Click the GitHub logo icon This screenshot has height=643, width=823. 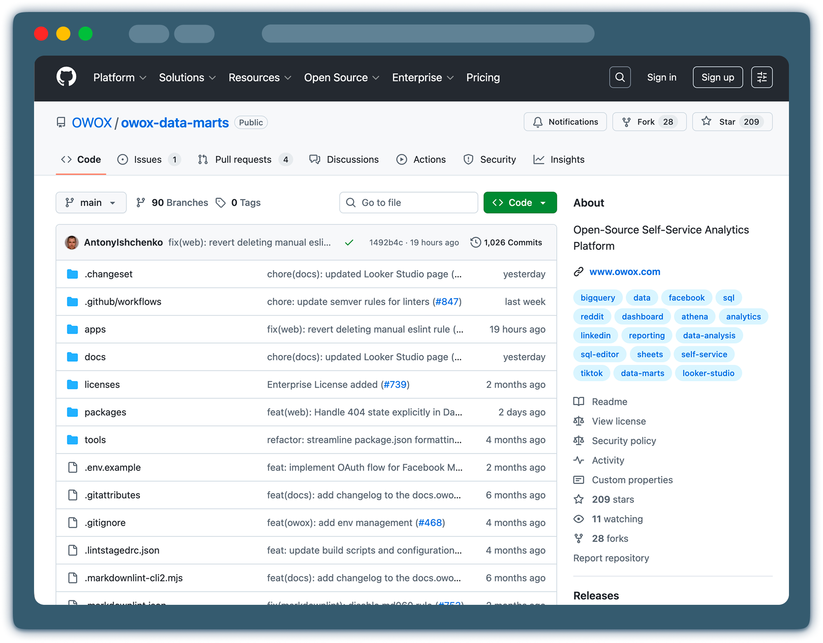pos(66,77)
